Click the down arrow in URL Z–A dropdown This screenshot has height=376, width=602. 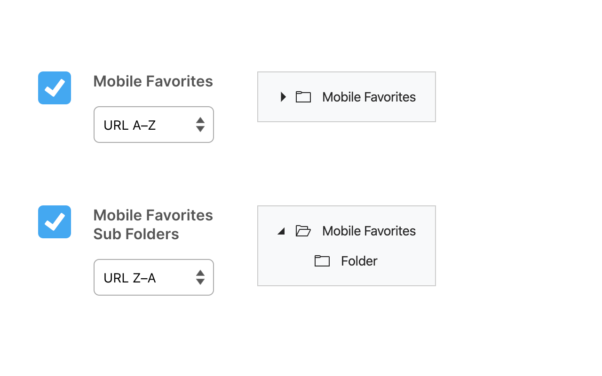200,282
